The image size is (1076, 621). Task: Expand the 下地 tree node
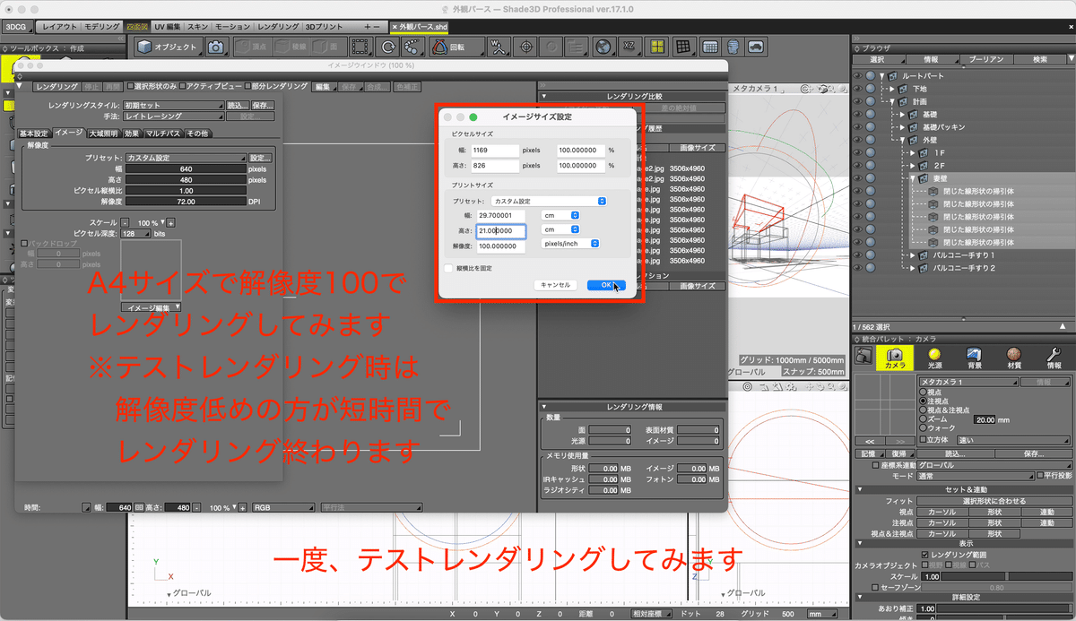point(894,89)
